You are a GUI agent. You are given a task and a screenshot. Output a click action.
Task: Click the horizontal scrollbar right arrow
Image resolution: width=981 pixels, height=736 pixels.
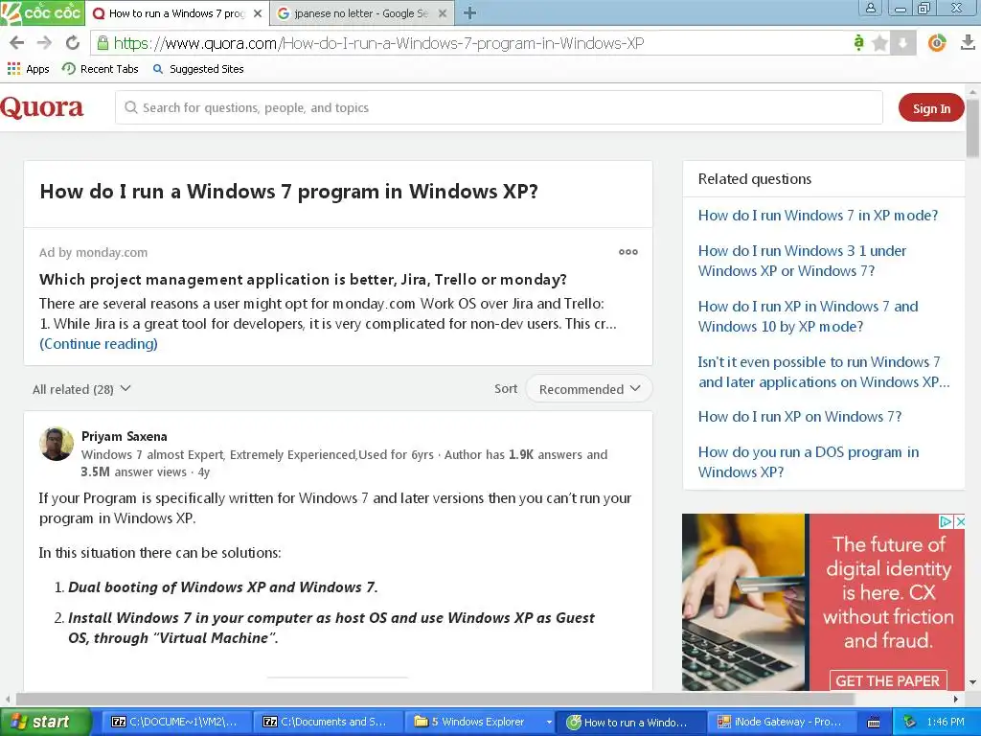[956, 699]
